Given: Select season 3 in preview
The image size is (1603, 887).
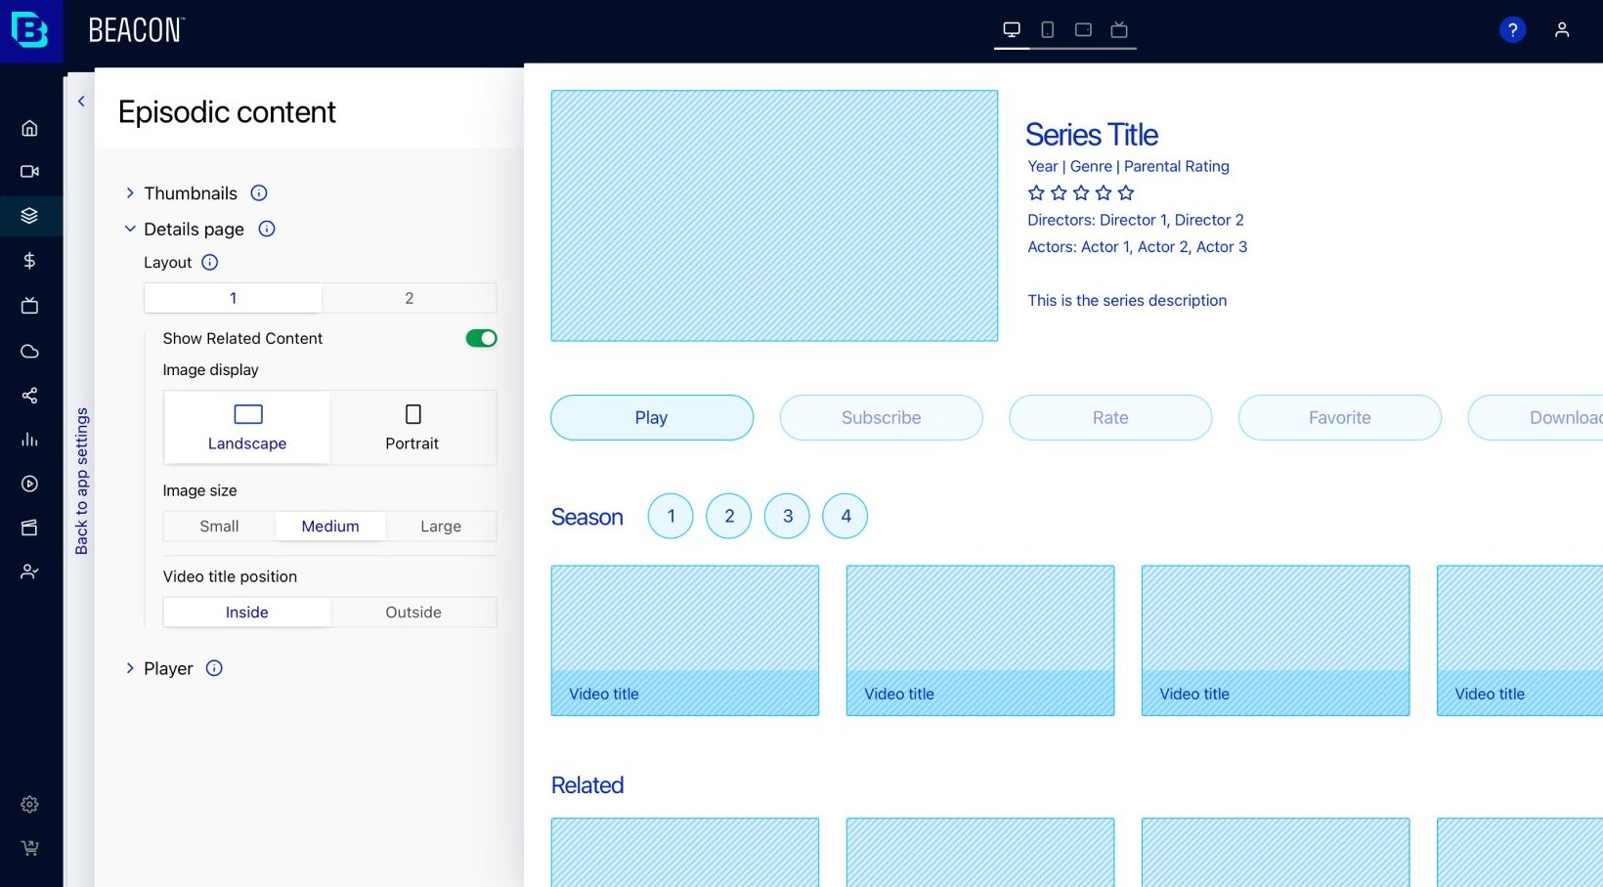Looking at the screenshot, I should click(x=788, y=516).
